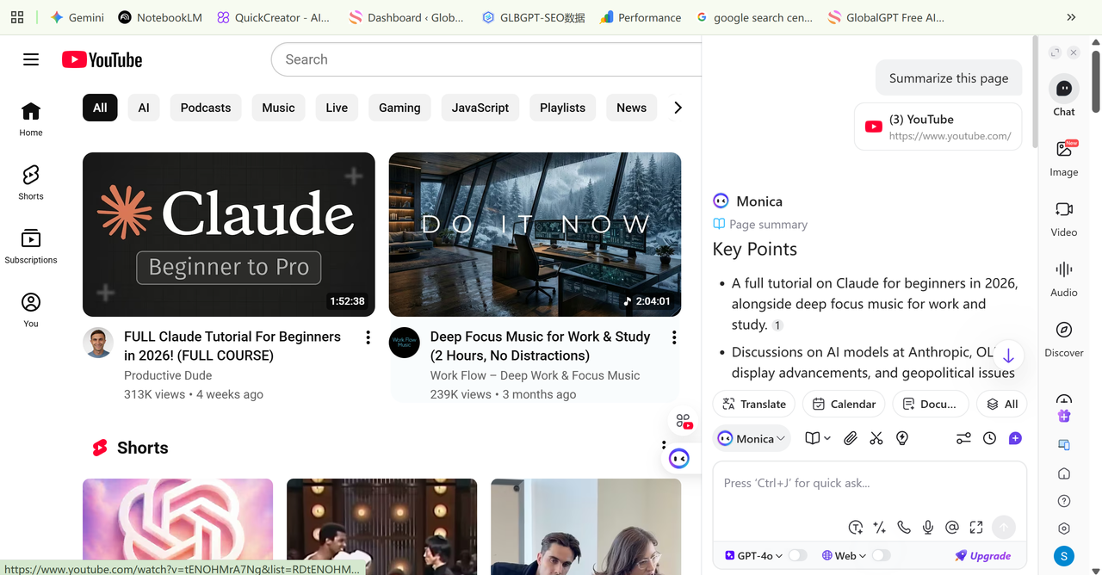Click the phone call icon in chat input
This screenshot has height=575, width=1102.
(904, 527)
